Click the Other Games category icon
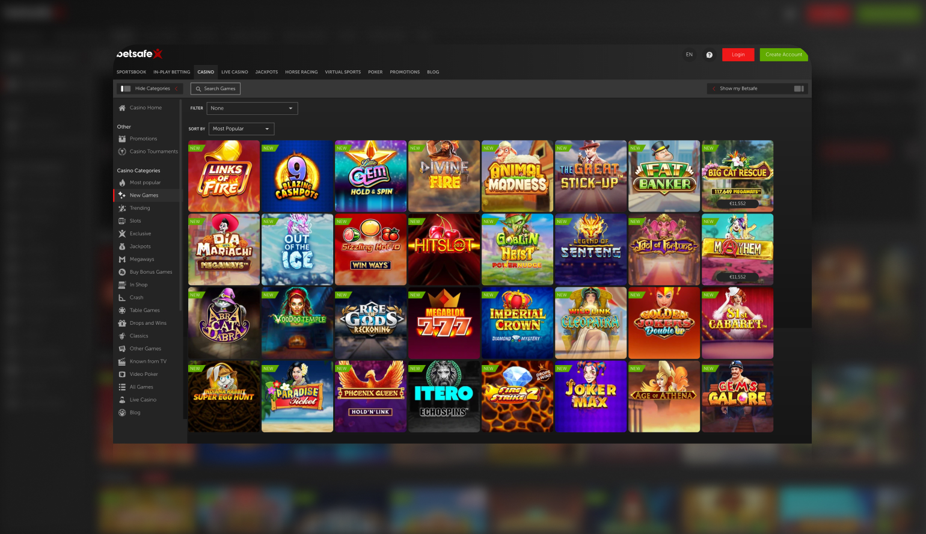The image size is (926, 534). pos(122,349)
